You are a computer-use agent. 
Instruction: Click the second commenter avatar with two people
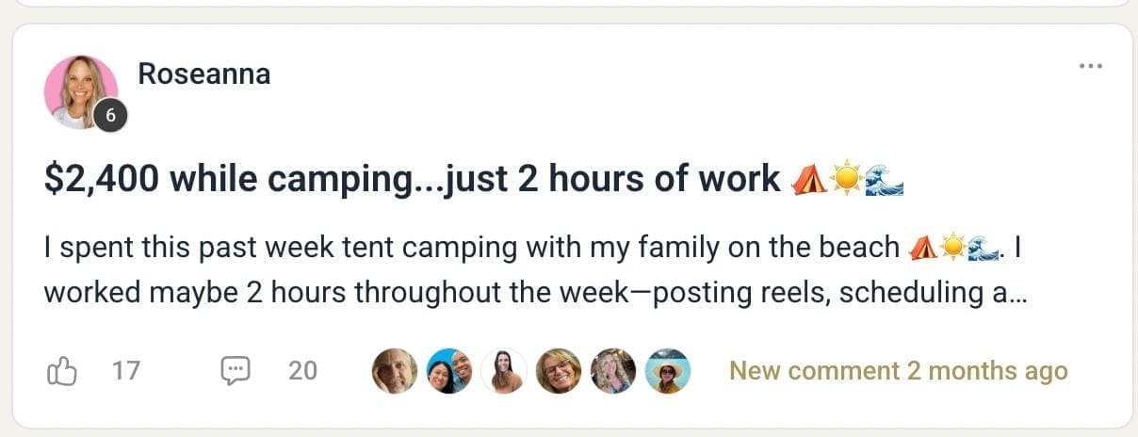click(x=449, y=371)
